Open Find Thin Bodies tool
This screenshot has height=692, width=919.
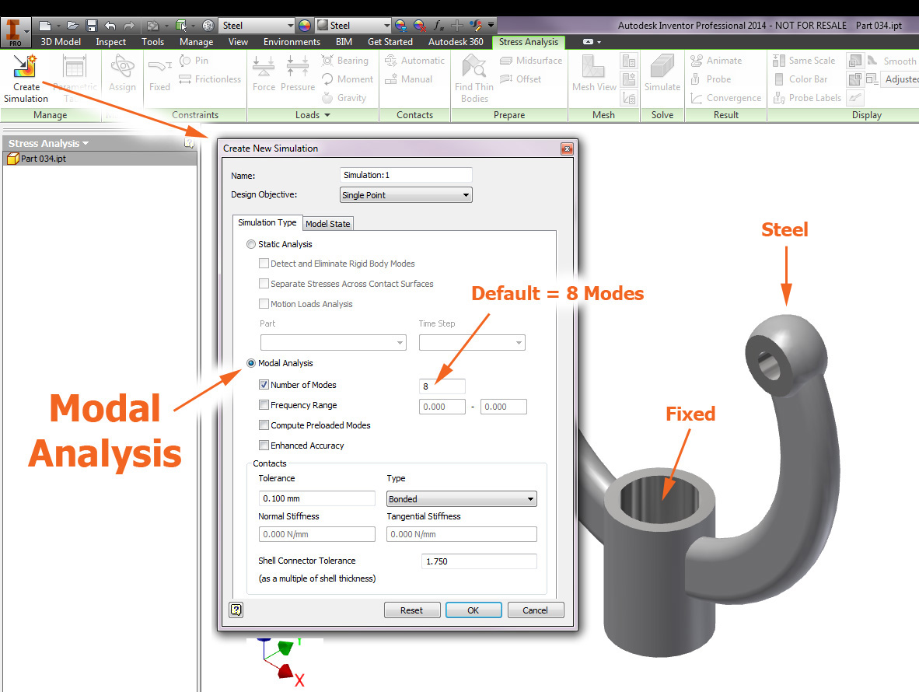[474, 79]
